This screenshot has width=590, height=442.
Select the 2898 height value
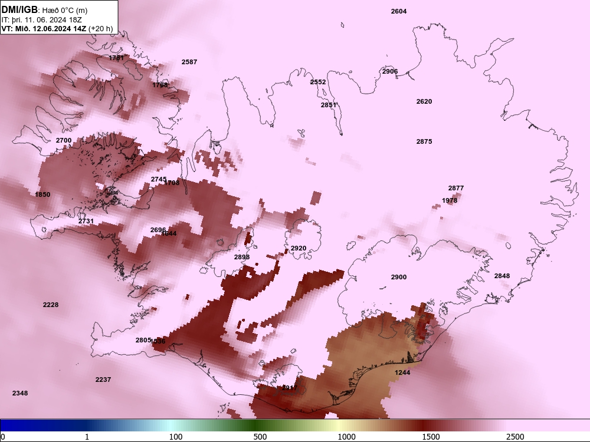(242, 257)
